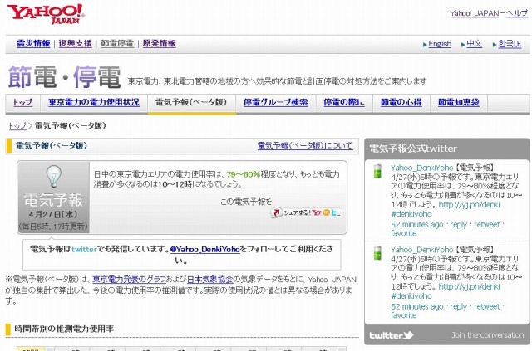Open http://yj.pn/denki link in second tweet
The image size is (532, 351).
tap(469, 286)
